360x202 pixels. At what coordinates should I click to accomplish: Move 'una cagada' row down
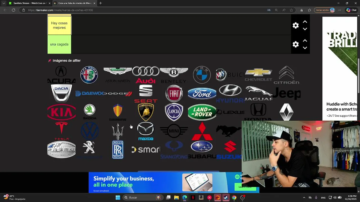point(305,48)
